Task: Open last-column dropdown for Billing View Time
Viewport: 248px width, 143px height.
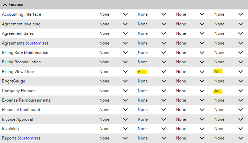Action: tap(228, 72)
